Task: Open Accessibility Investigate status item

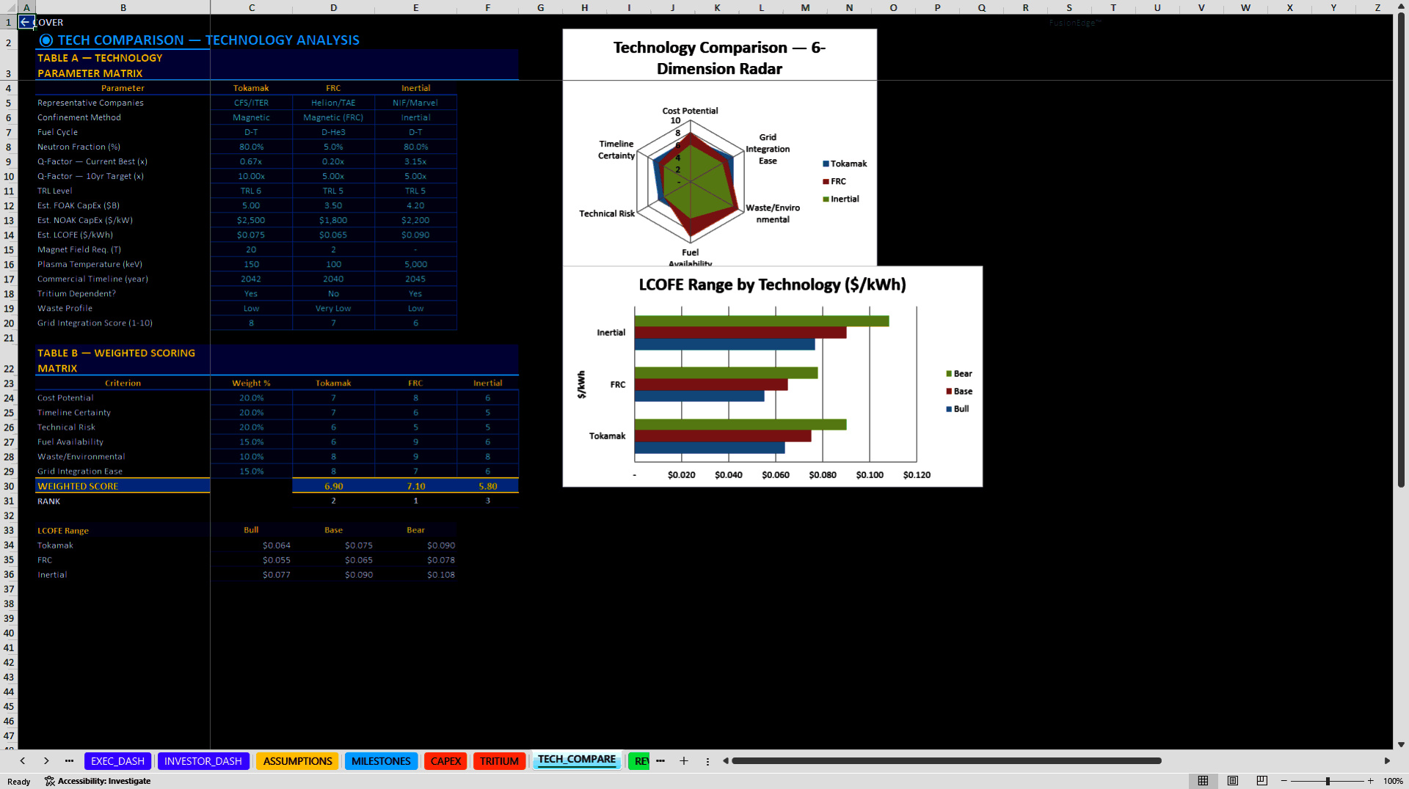Action: tap(98, 781)
